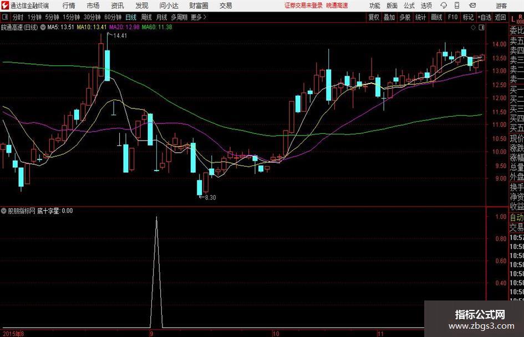Image resolution: width=524 pixels, height=337 pixels.
Task: Open the customer service headset icon
Action: point(444,6)
